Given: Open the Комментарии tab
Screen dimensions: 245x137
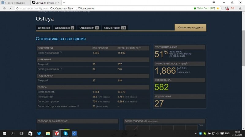Looking at the screenshot, I should 115,28.
